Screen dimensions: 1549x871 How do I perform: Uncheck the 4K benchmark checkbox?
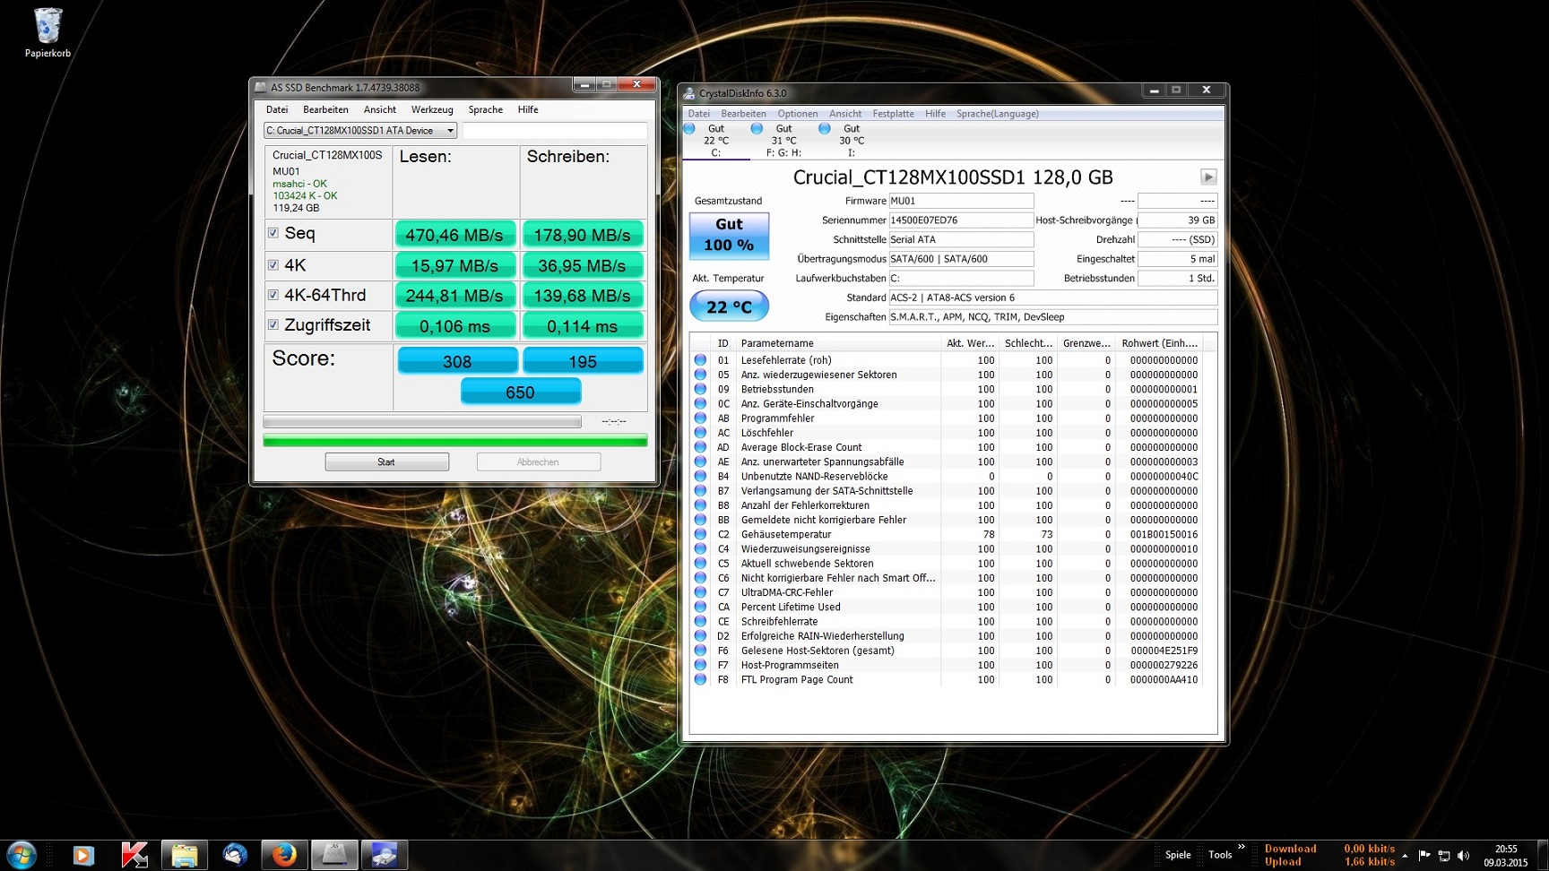(x=273, y=264)
